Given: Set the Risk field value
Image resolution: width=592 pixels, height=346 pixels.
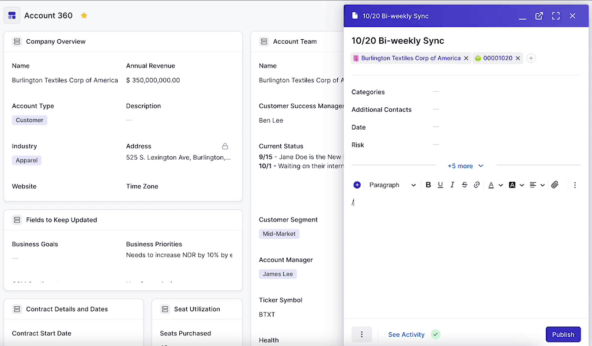Looking at the screenshot, I should [x=436, y=145].
